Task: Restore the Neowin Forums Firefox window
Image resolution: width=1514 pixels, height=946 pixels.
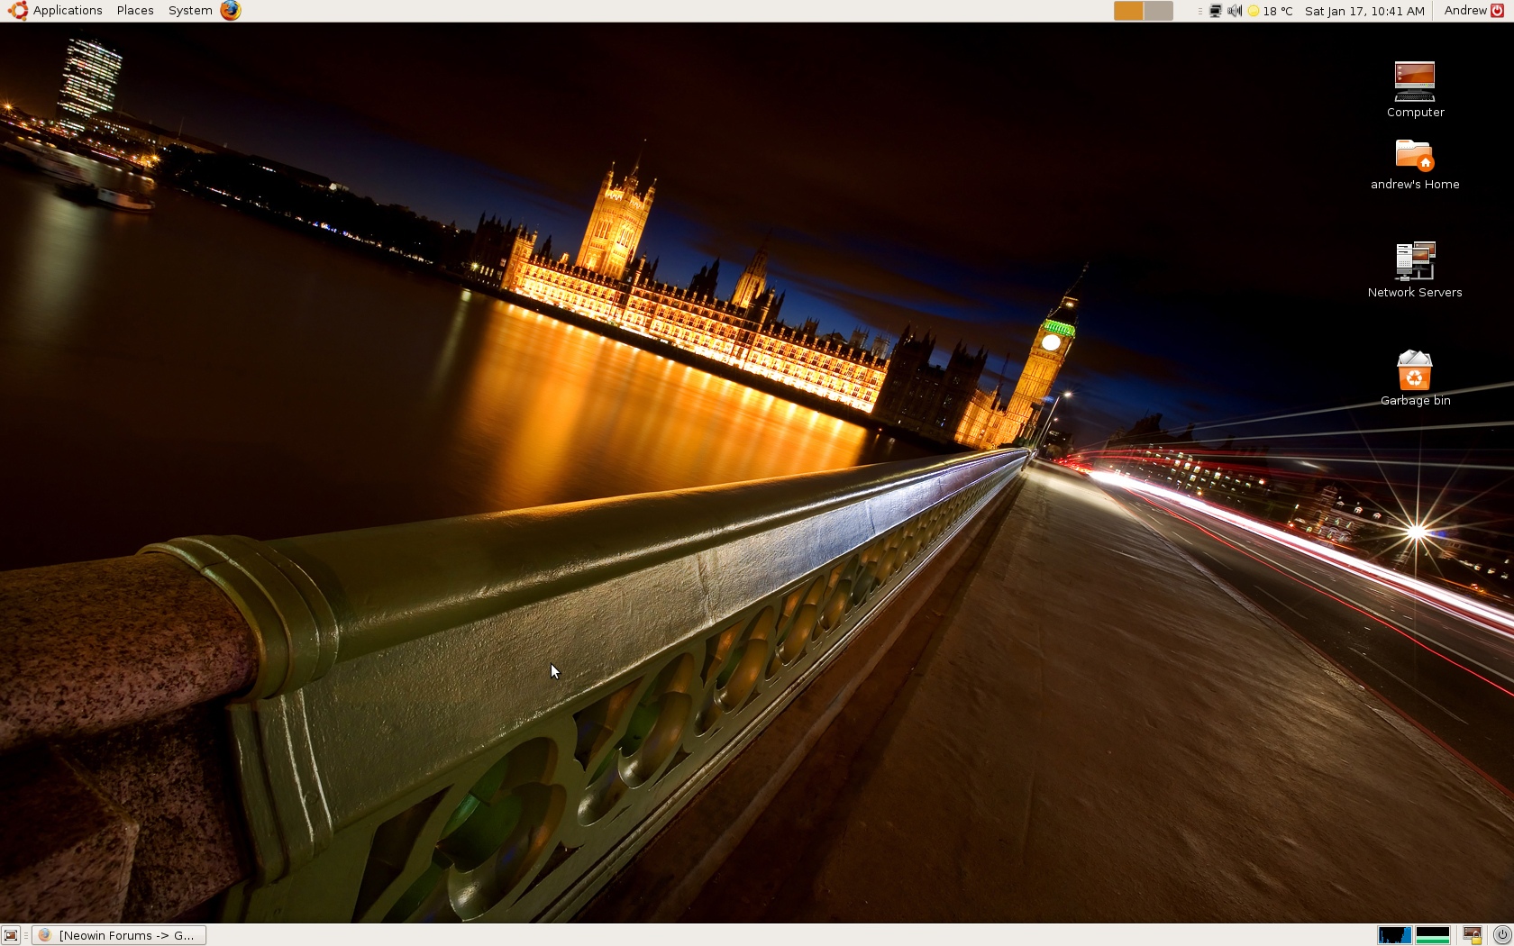Action: 119,935
